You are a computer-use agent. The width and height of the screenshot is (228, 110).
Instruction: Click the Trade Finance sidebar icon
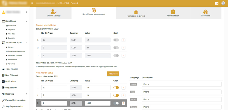[3, 69]
